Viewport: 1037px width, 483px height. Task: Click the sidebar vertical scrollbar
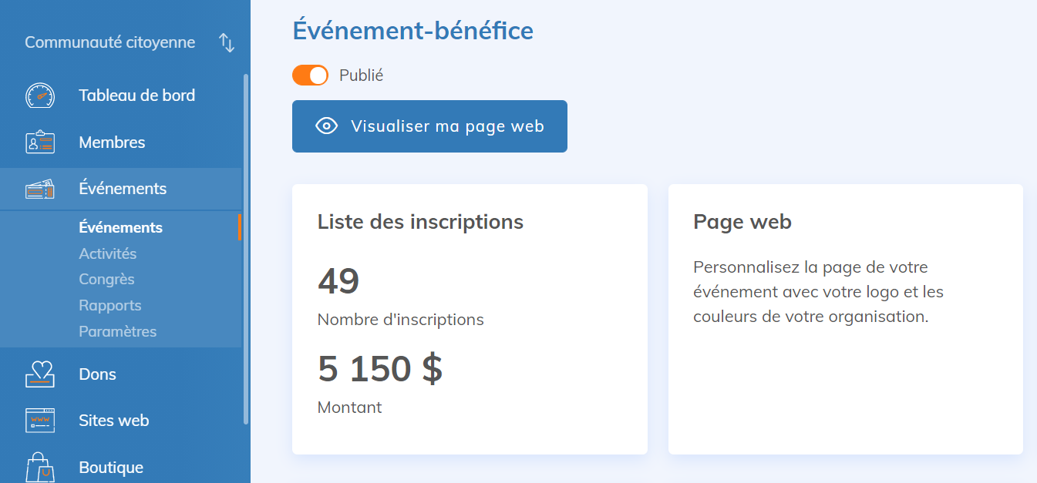point(246,247)
